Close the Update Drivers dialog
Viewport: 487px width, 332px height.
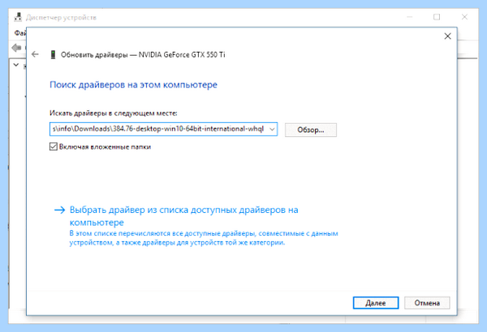pos(447,36)
